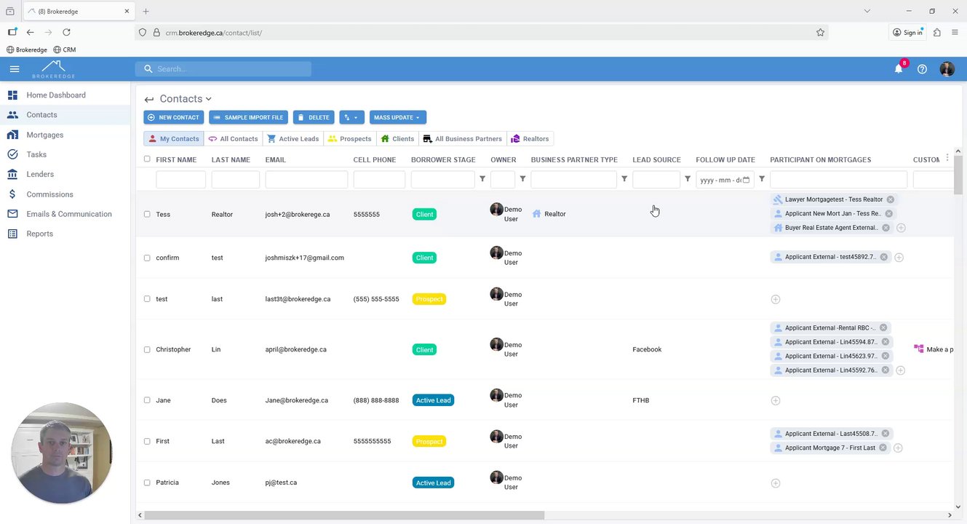Expand the Contacts title dropdown
The height and width of the screenshot is (524, 967).
208,99
